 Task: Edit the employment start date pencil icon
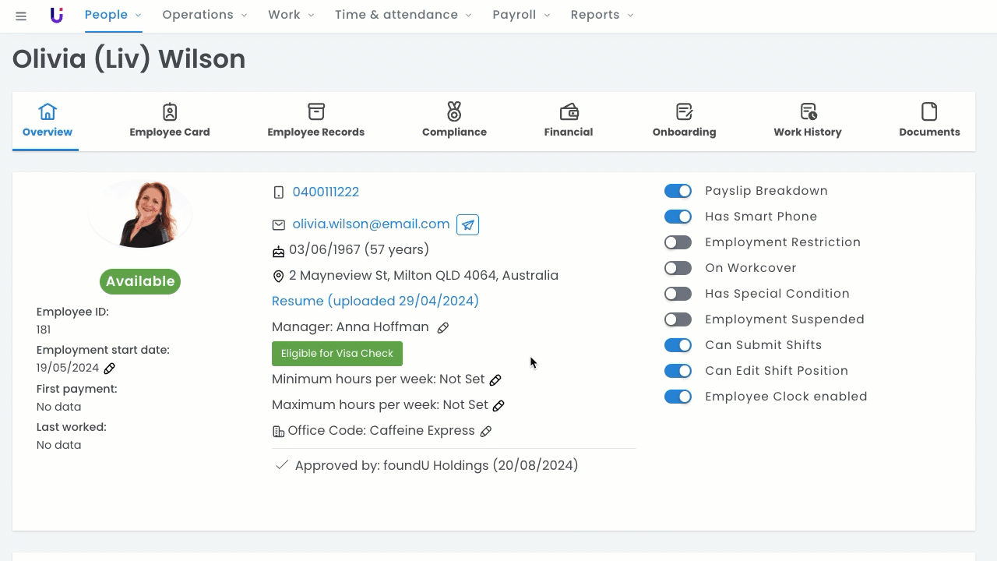[x=110, y=369]
